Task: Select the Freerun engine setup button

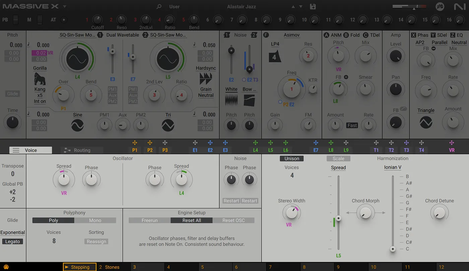Action: tap(150, 220)
